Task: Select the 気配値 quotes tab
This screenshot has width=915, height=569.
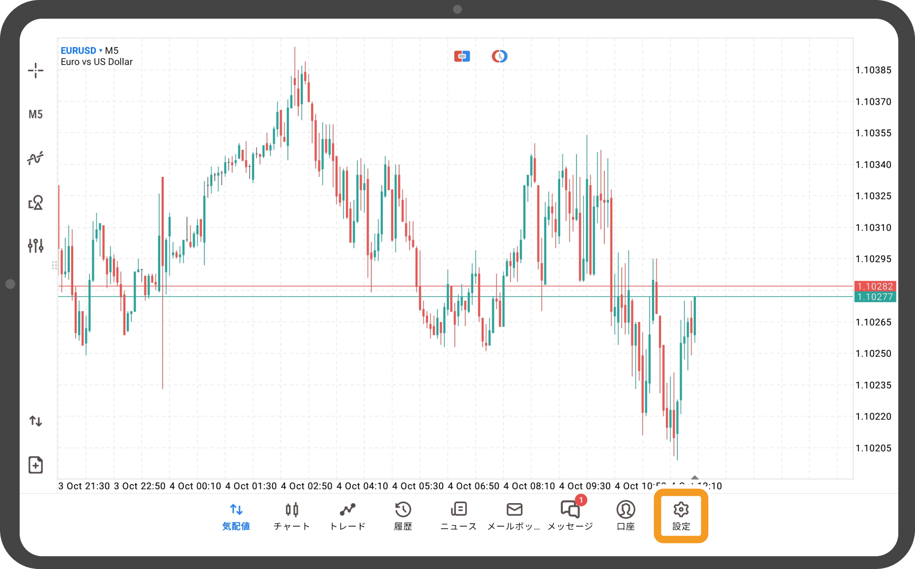Action: pos(236,516)
